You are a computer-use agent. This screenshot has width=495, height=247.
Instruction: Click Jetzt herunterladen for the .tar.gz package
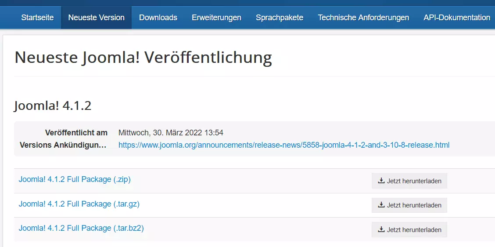409,205
